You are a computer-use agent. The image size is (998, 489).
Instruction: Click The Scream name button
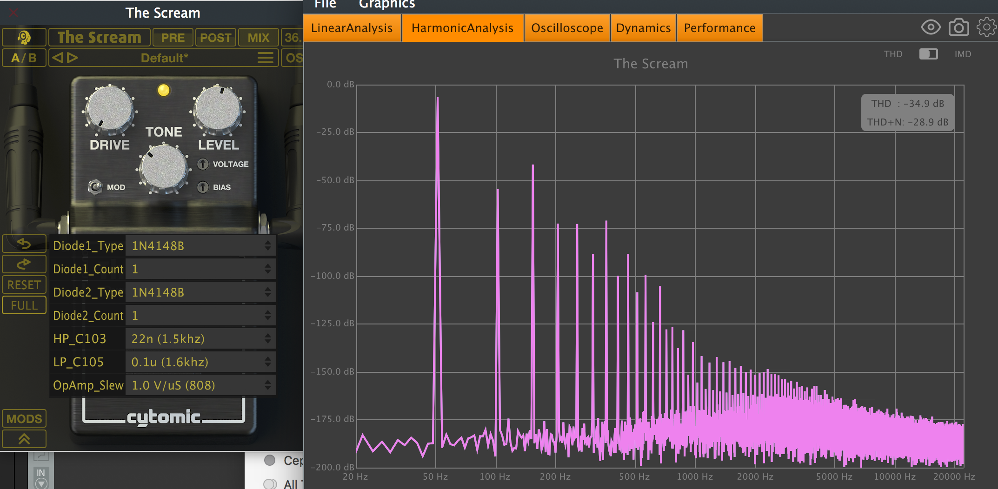100,37
